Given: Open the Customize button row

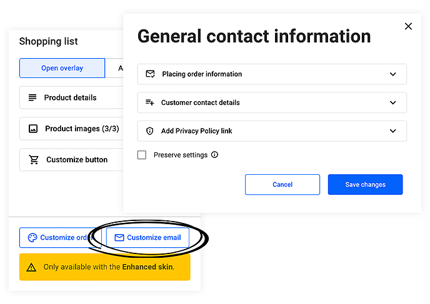Looking at the screenshot, I should (x=76, y=160).
